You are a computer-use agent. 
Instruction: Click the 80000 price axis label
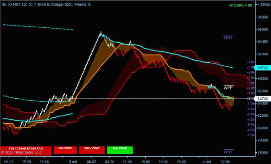point(263,128)
